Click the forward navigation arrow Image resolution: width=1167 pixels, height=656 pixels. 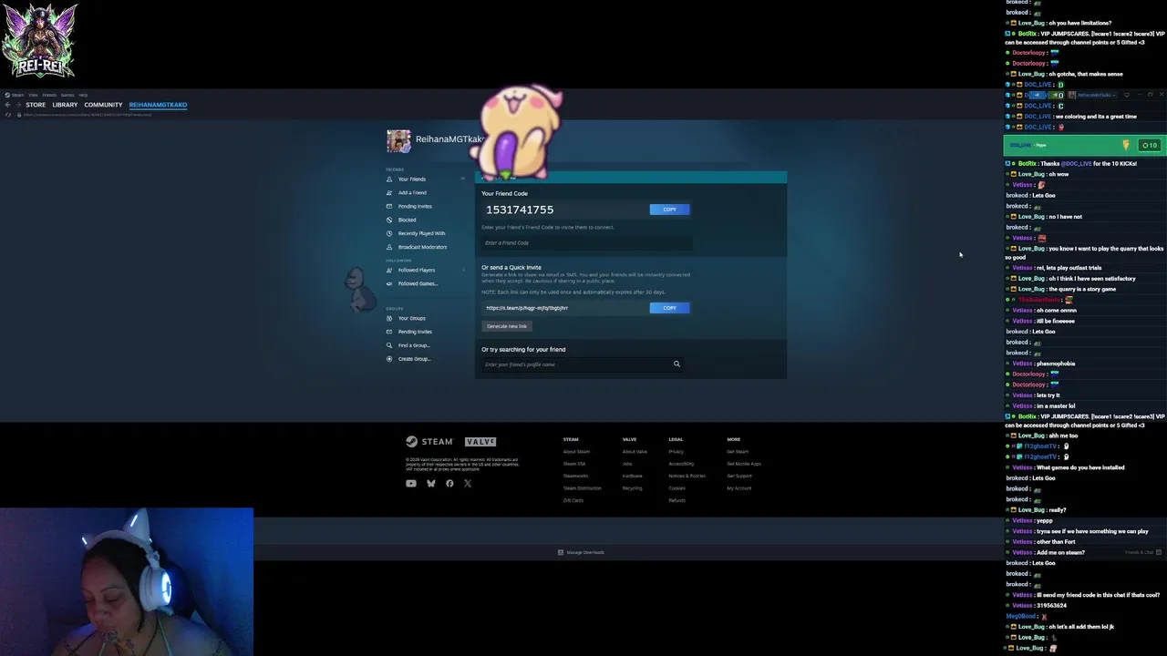[18, 105]
